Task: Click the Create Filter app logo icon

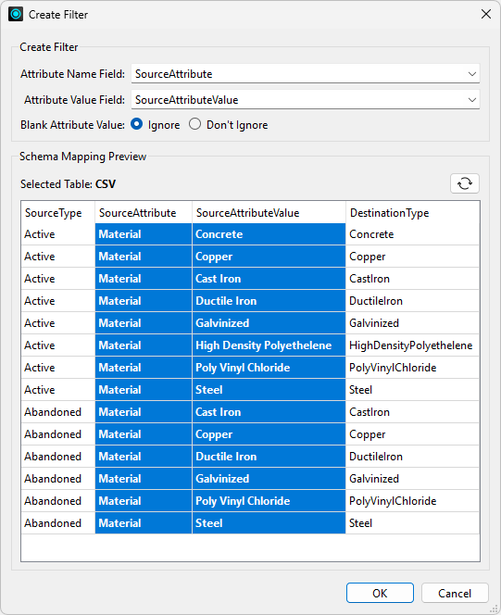Action: click(16, 15)
